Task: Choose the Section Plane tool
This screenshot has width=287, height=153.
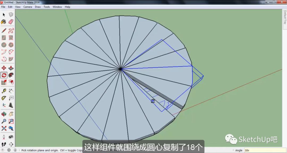Action: pos(11,144)
